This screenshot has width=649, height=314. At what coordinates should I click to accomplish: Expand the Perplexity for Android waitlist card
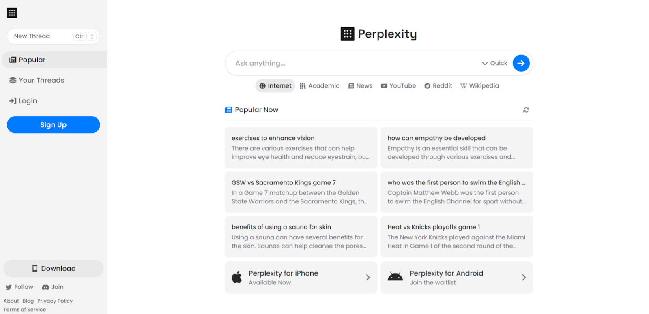click(x=523, y=278)
